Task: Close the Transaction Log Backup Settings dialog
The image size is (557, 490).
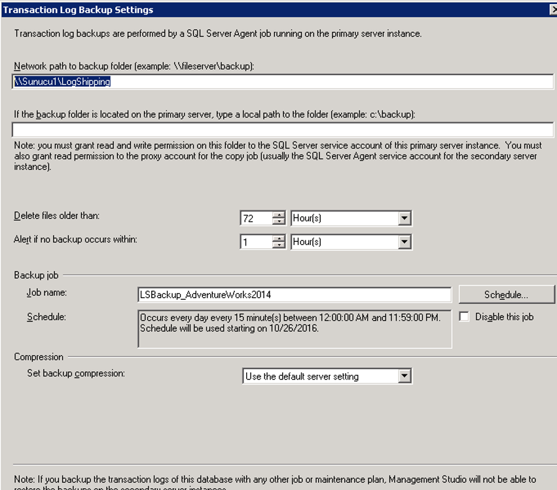Action: point(554,10)
